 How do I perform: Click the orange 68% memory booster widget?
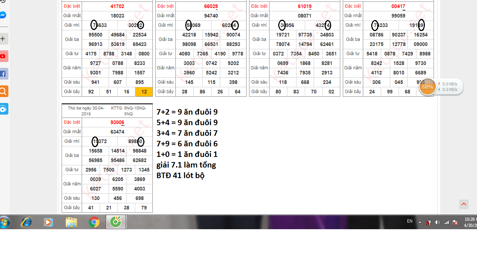coord(427,87)
